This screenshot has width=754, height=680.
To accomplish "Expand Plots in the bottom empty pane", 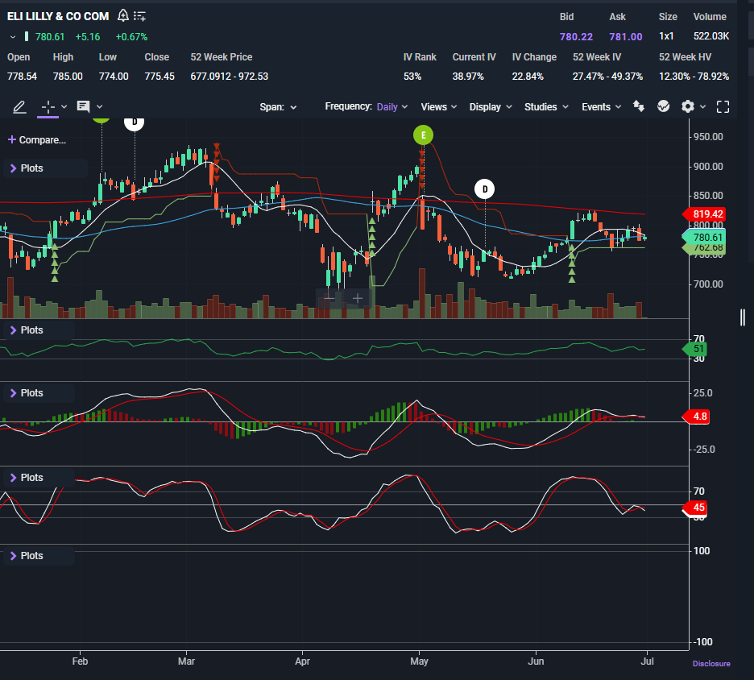I will click(27, 555).
